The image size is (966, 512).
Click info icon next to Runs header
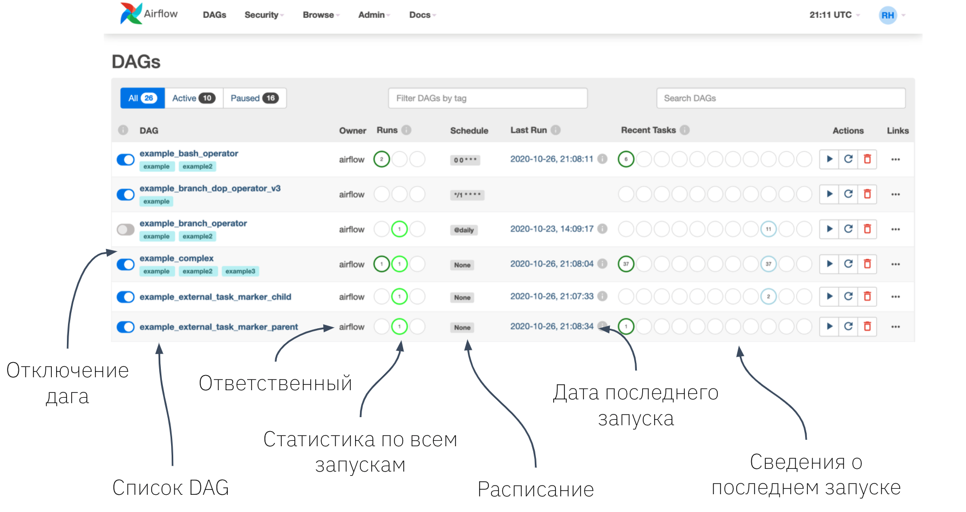click(x=406, y=130)
